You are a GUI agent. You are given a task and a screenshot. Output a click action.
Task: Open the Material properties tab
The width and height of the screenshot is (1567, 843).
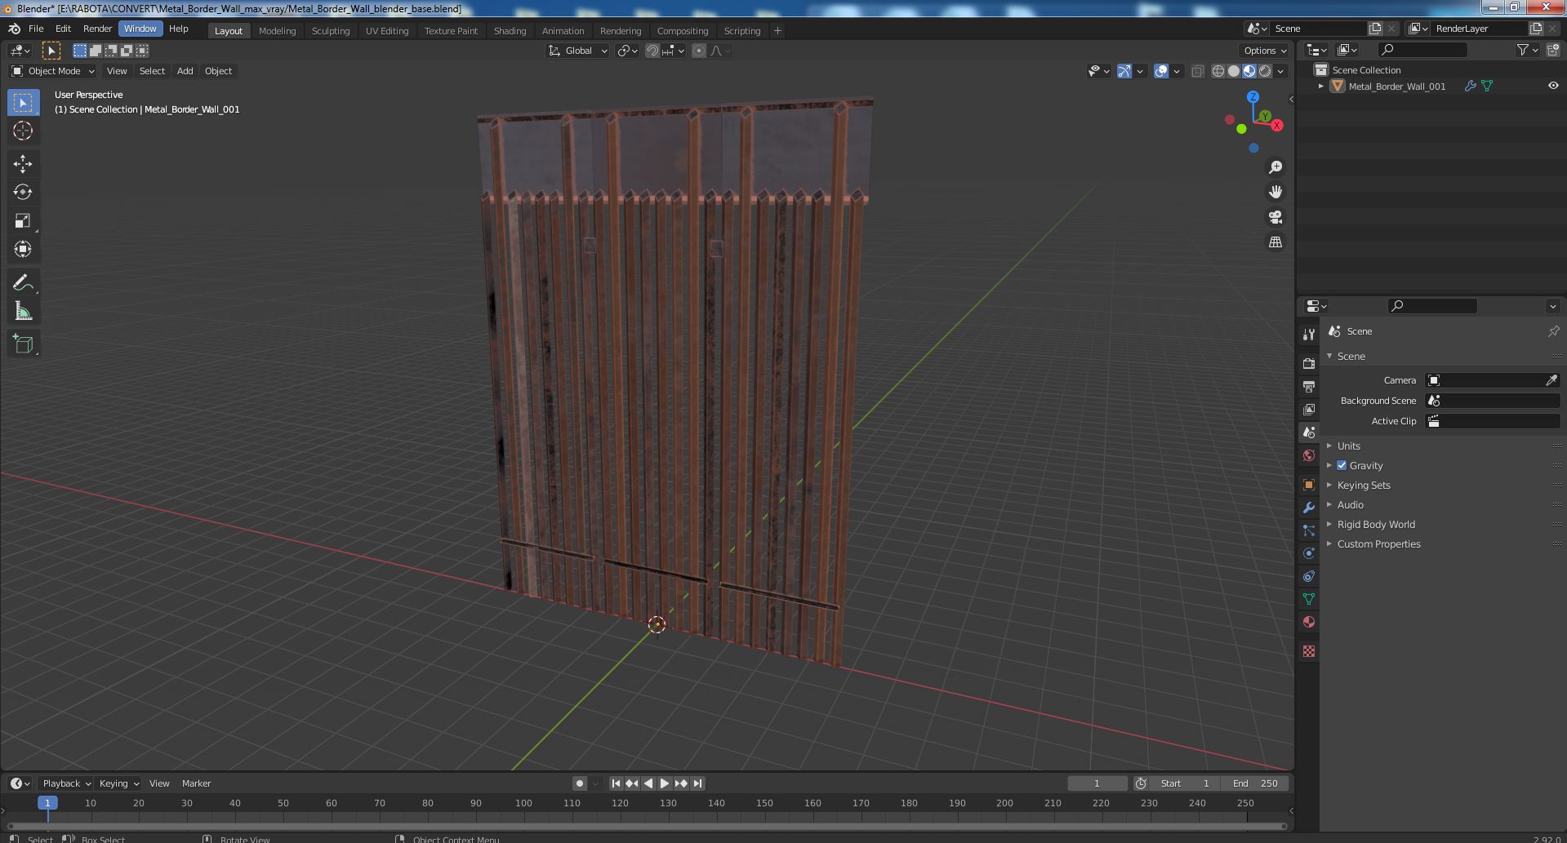tap(1309, 622)
